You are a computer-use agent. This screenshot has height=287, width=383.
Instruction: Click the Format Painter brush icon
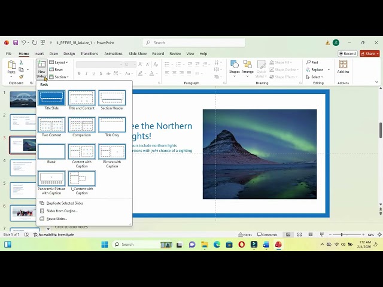[22, 77]
